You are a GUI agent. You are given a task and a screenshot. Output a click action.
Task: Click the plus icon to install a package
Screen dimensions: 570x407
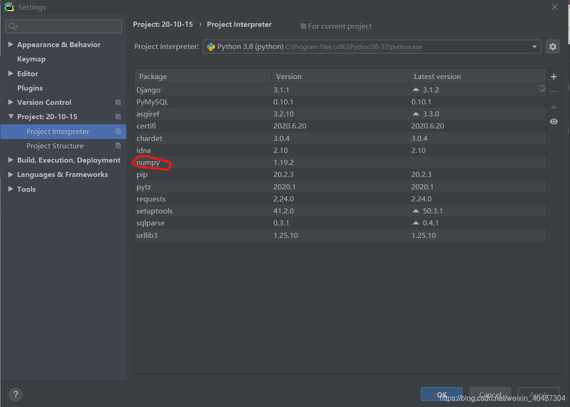(x=554, y=77)
